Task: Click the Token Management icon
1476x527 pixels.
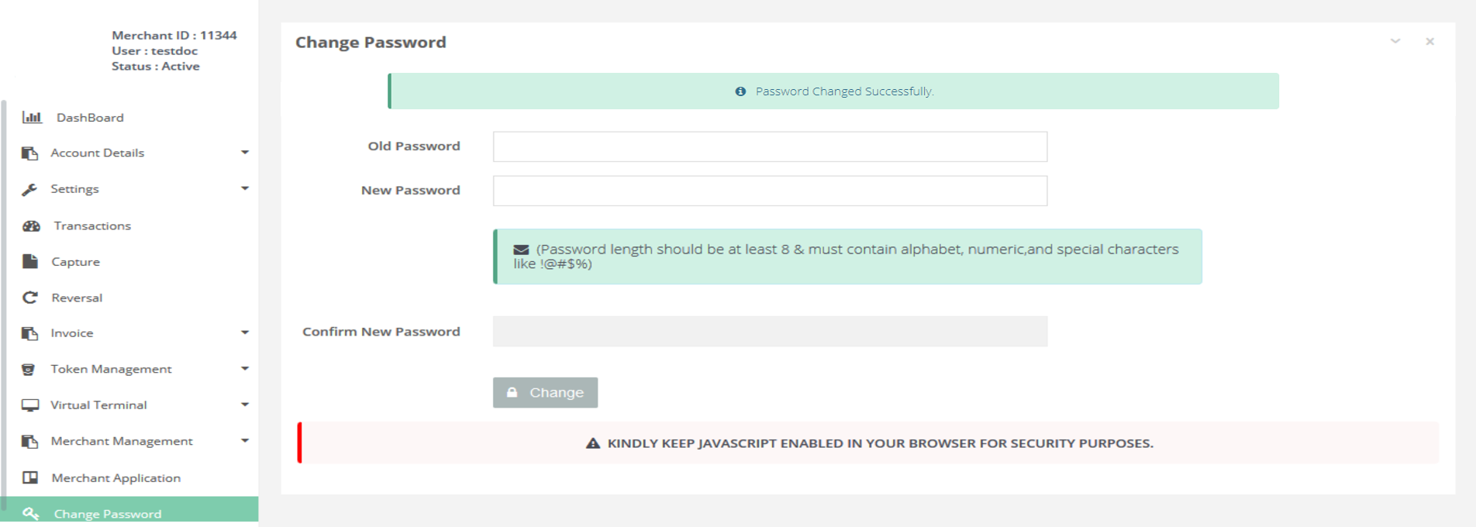Action: (29, 370)
